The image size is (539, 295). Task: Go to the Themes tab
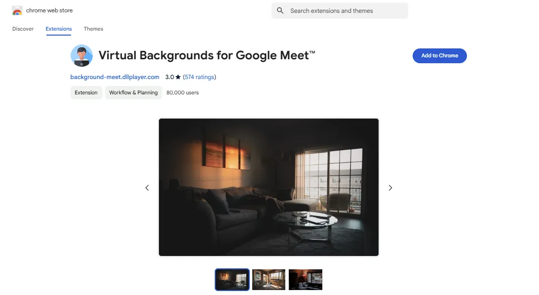(x=93, y=29)
